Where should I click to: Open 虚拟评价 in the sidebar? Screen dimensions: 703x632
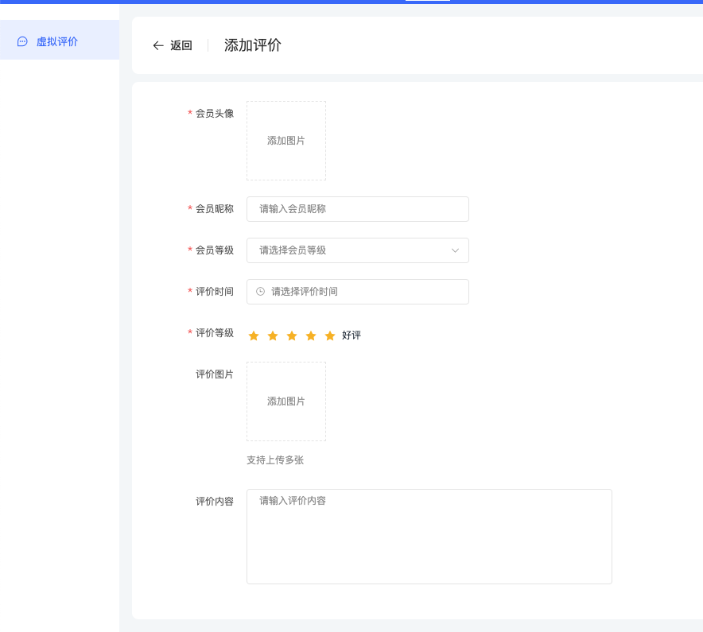click(59, 40)
